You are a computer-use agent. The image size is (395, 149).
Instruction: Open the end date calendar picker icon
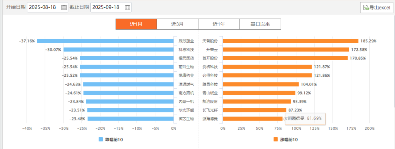[x=127, y=7]
